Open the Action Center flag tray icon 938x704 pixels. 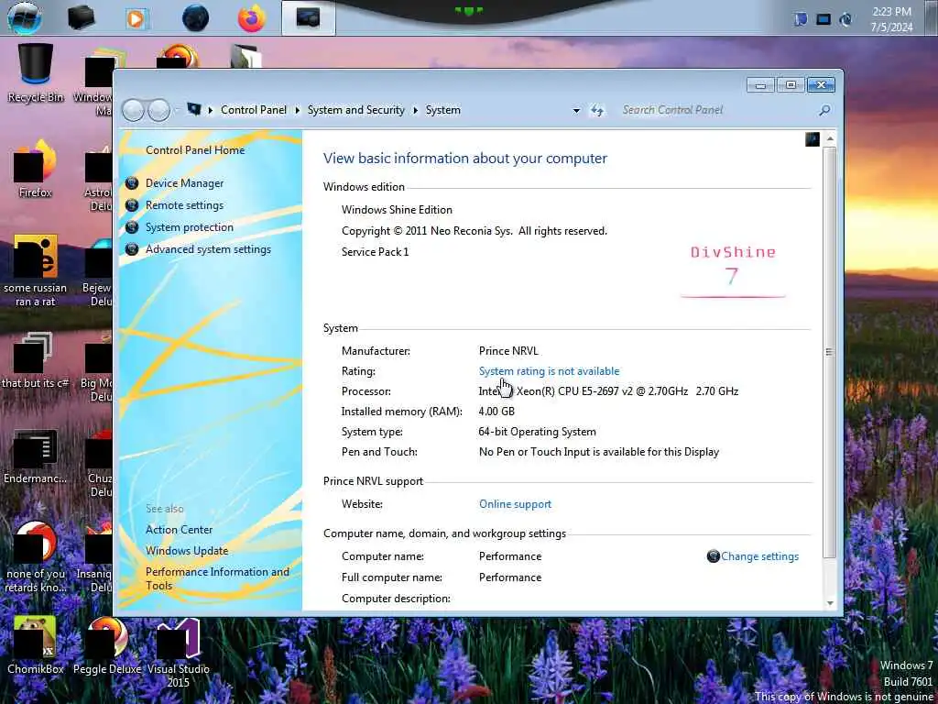pyautogui.click(x=801, y=19)
